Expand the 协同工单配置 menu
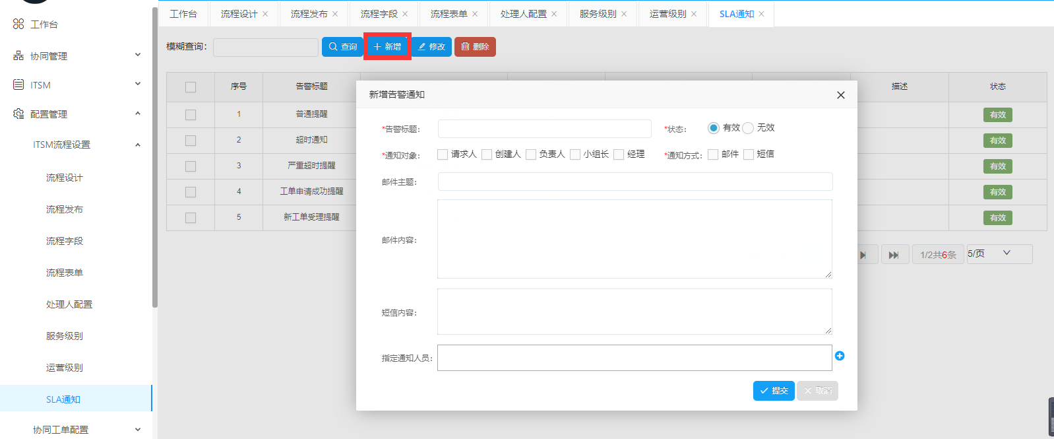This screenshot has width=1054, height=439. tap(138, 430)
